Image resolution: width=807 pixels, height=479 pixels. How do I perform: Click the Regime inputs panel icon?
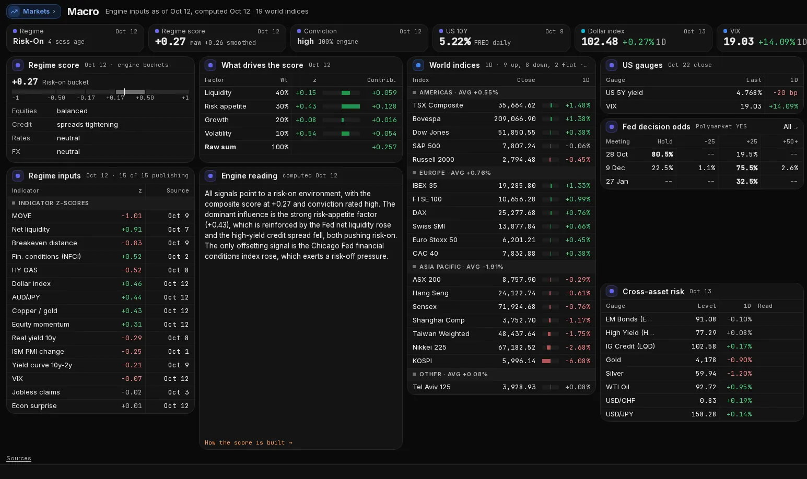(18, 176)
